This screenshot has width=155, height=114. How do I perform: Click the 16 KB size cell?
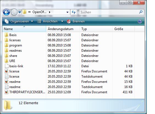128,87
